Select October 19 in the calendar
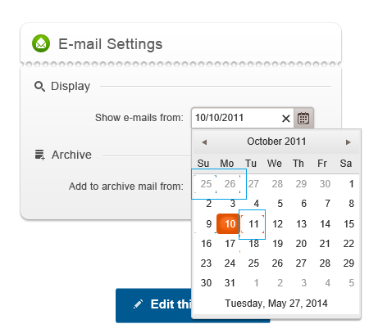This screenshot has height=333, width=369. [277, 244]
